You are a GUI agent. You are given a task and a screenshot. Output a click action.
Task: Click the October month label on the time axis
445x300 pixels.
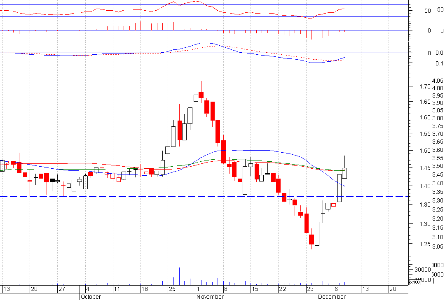click(91, 297)
